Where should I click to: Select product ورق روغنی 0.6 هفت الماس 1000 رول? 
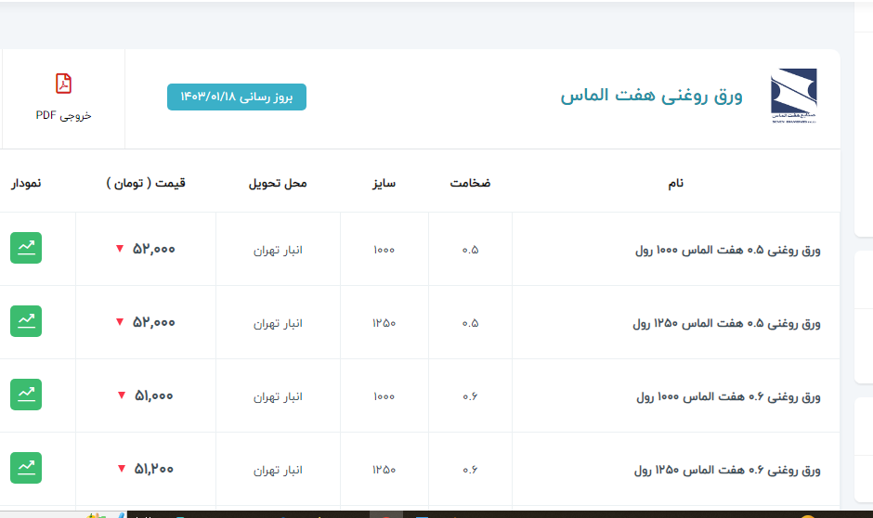[x=727, y=396]
